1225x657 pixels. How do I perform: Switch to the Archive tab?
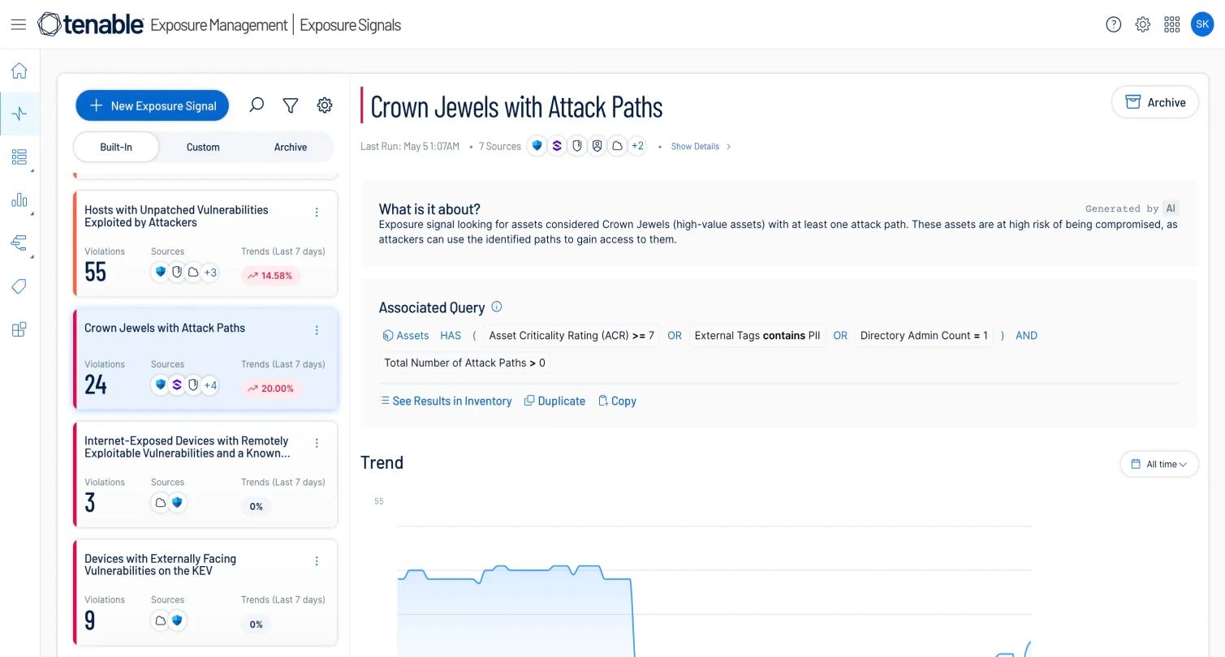click(291, 147)
